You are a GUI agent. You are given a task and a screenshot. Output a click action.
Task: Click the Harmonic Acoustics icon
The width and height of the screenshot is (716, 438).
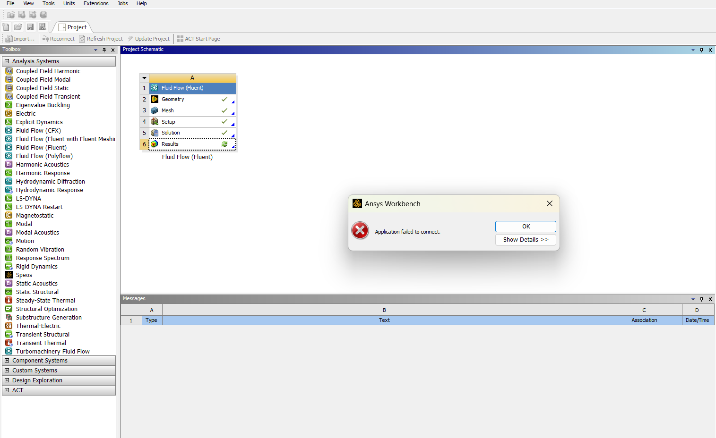coord(9,164)
